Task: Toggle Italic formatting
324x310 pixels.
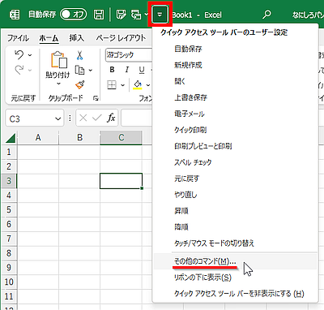Action: click(x=127, y=70)
